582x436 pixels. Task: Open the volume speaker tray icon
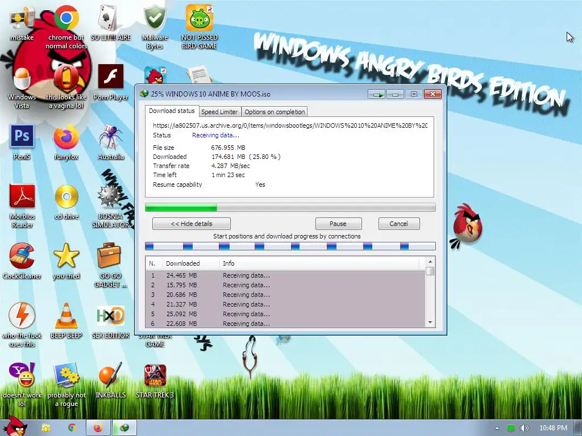click(525, 428)
